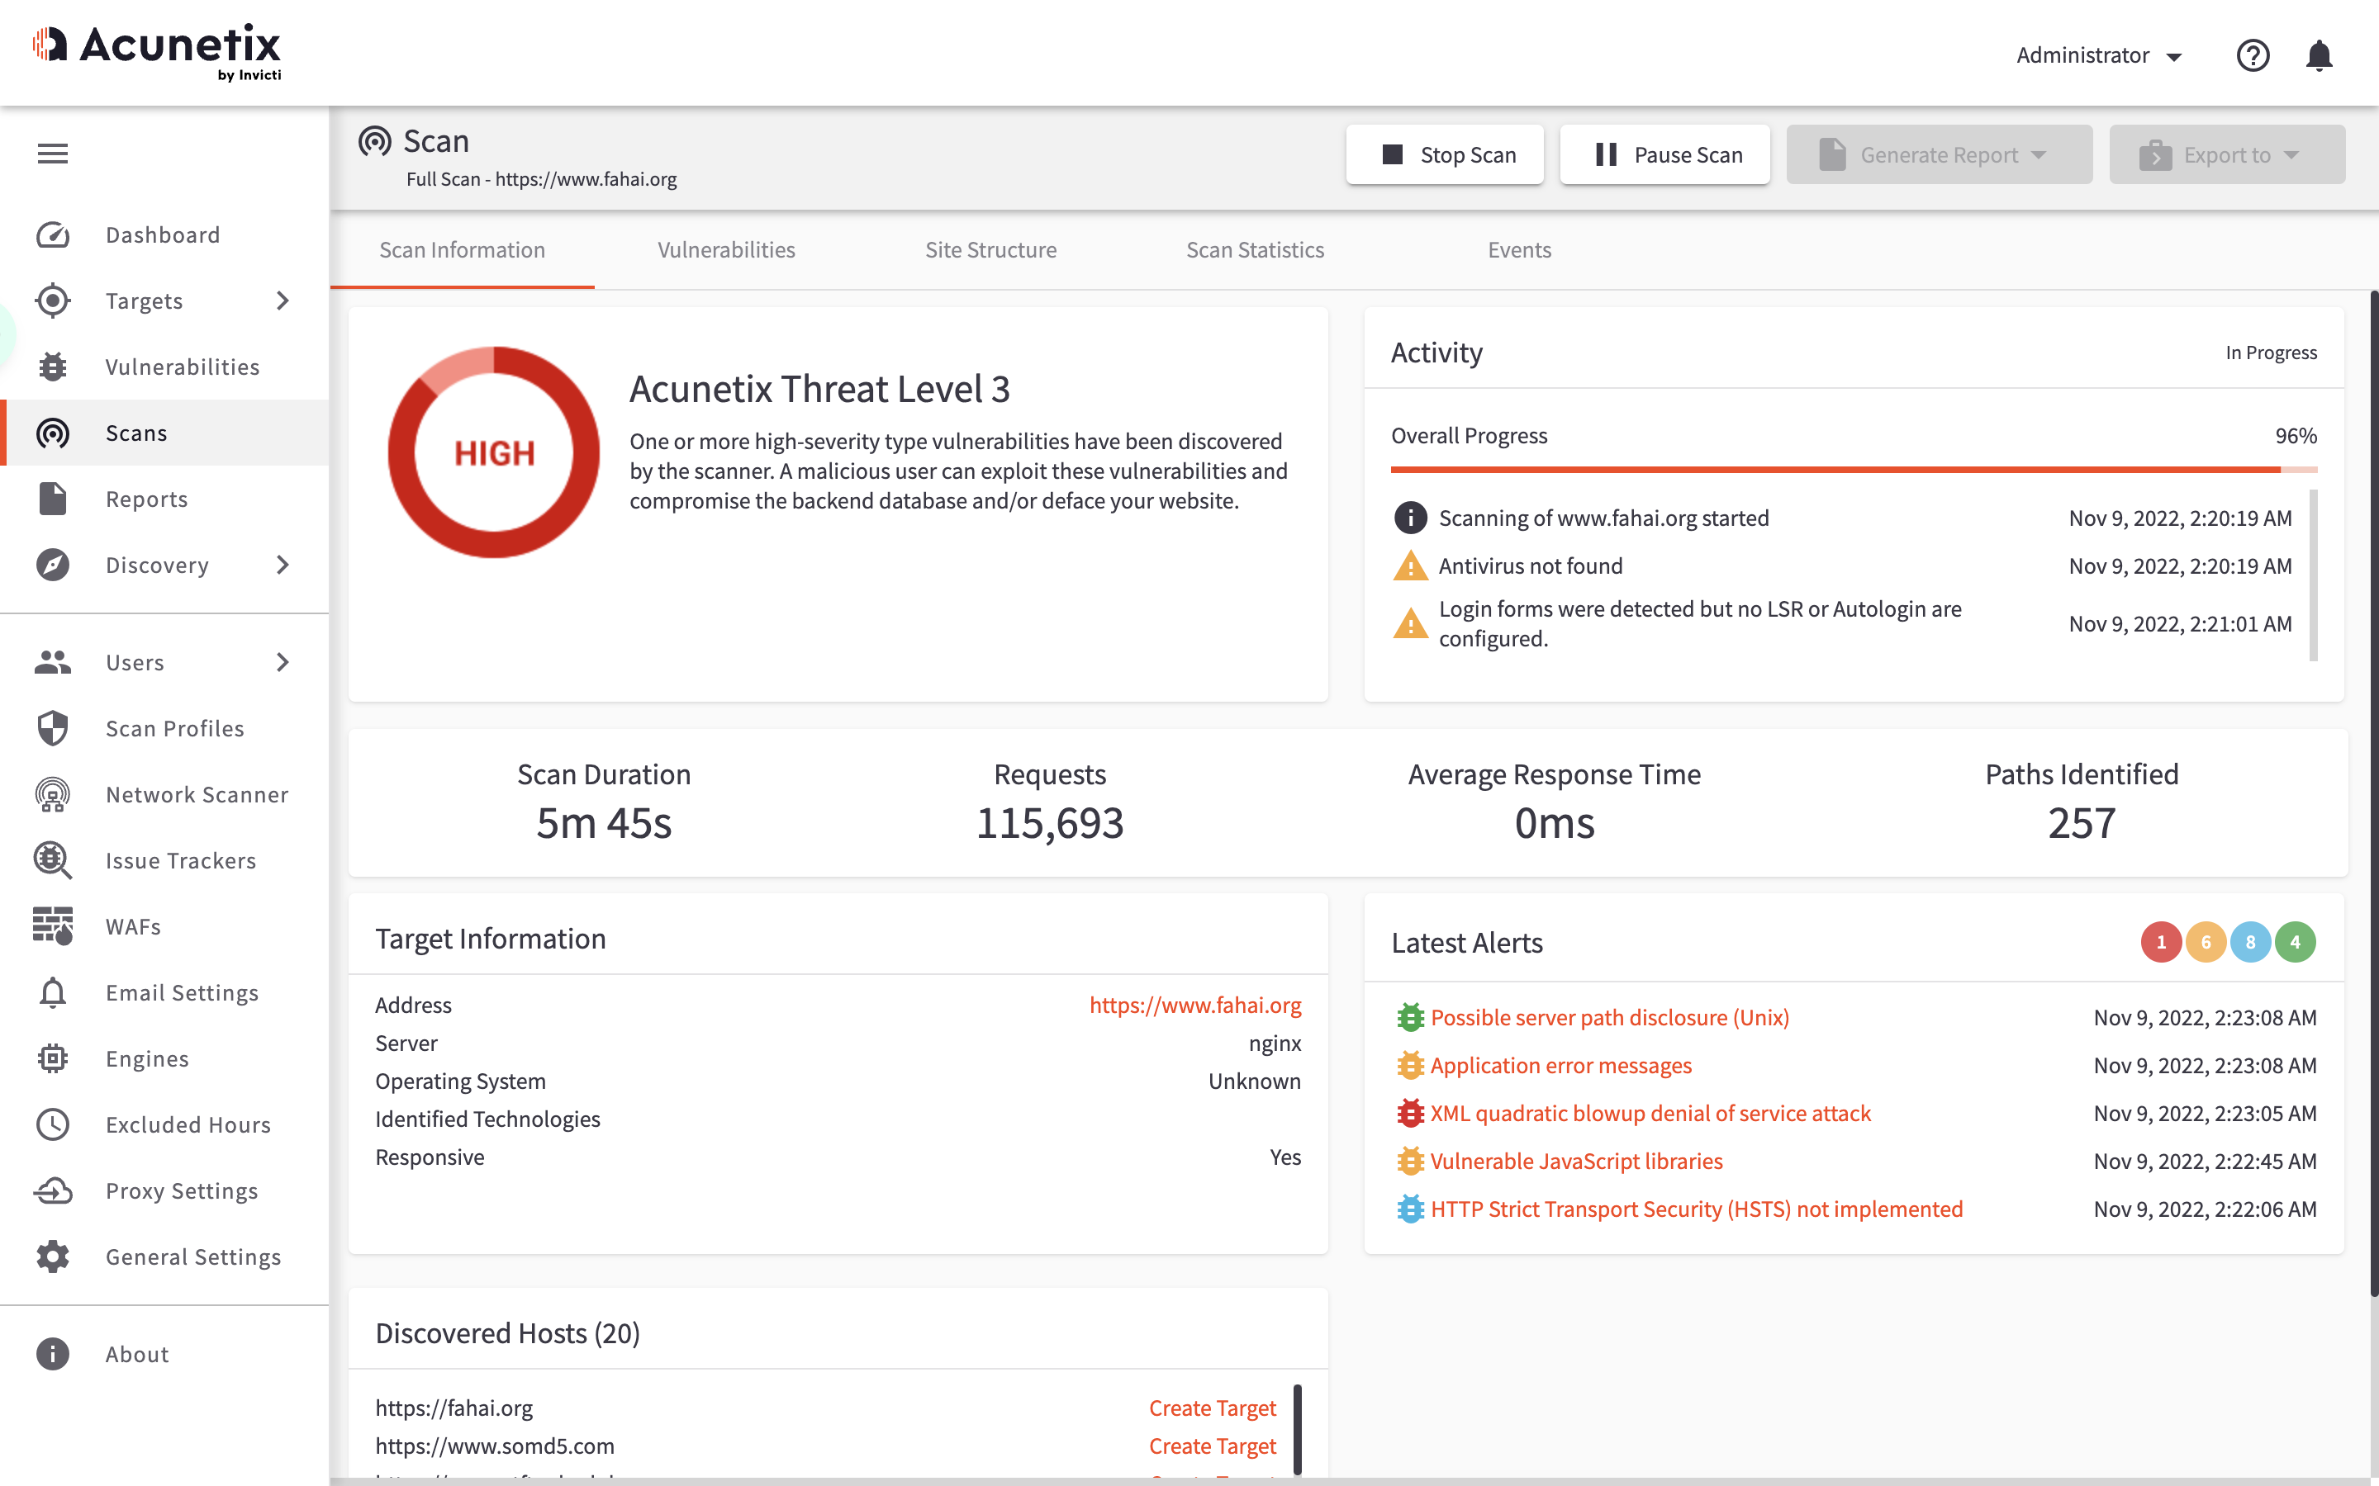
Task: Switch to the Vulnerabilities tab
Action: tap(726, 249)
